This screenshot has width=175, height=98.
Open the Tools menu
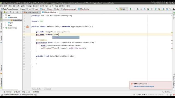click(51, 6)
